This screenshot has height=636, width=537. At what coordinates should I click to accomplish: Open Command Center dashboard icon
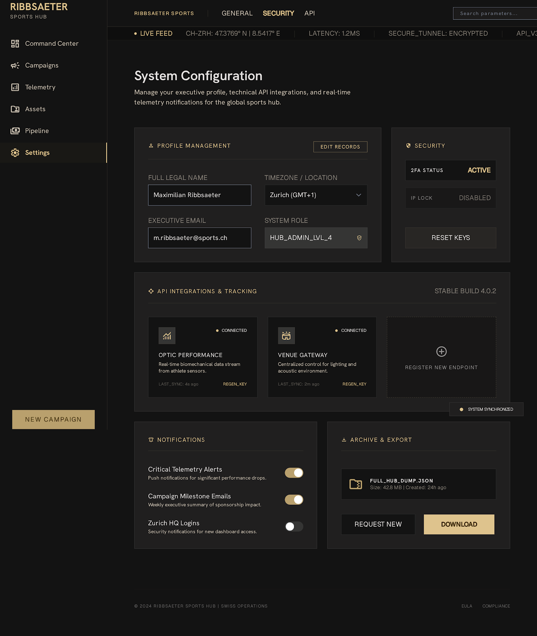tap(15, 44)
